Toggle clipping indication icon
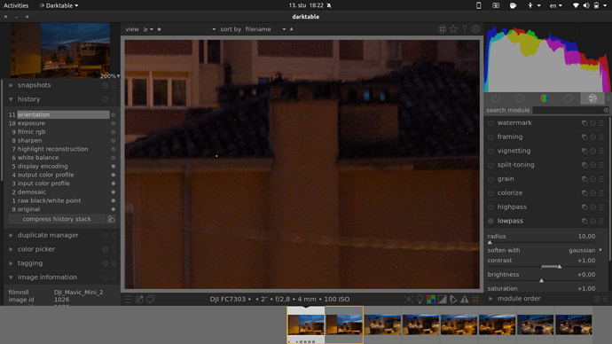Image resolution: width=612 pixels, height=344 pixels. [x=443, y=299]
